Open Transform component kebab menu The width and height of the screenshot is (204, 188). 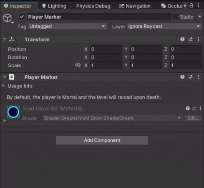199,39
